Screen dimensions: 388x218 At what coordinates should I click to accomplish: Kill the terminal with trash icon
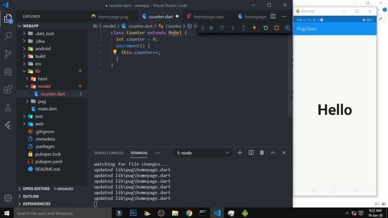pos(262,153)
